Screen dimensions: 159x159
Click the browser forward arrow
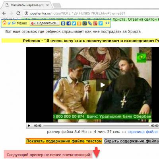11,13
